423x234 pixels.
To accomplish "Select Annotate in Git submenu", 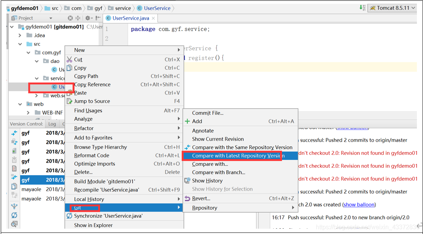I will (240, 131).
